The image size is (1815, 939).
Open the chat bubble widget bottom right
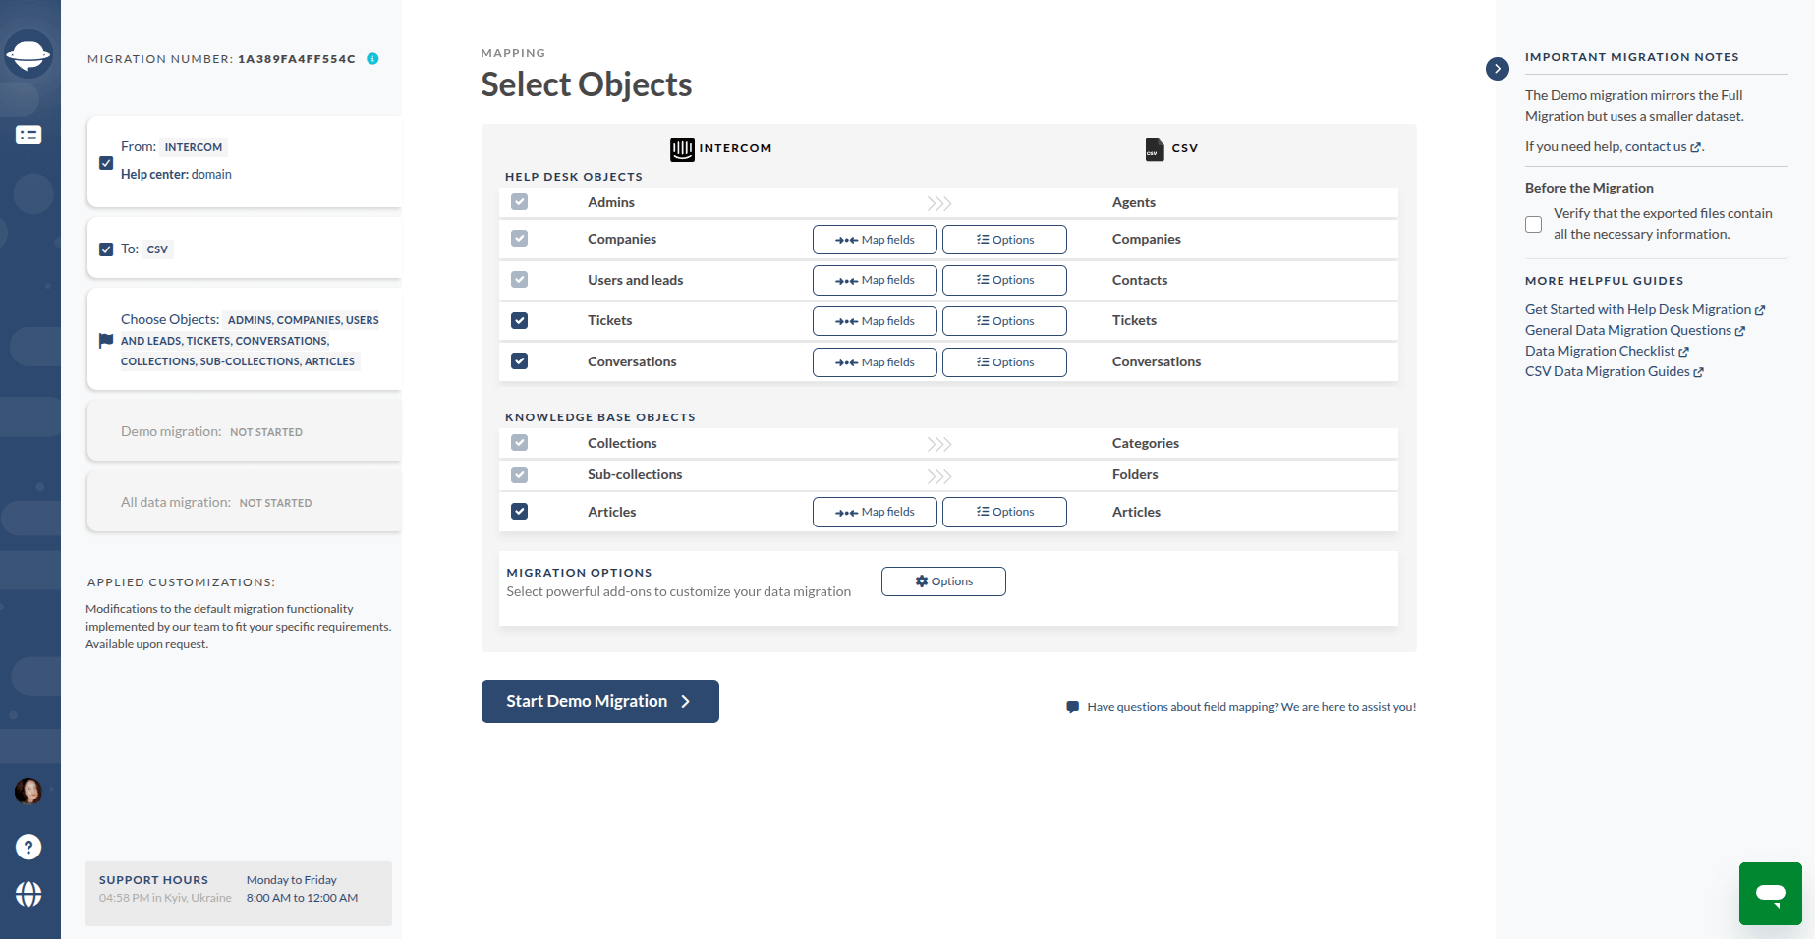tap(1770, 894)
